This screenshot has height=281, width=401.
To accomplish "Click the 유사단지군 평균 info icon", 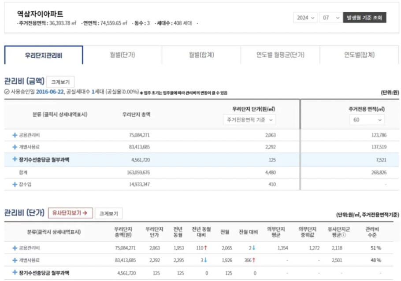I will [344, 235].
